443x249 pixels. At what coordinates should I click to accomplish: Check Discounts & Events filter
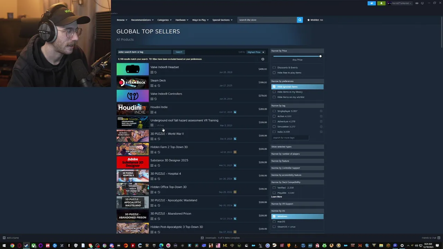274,67
